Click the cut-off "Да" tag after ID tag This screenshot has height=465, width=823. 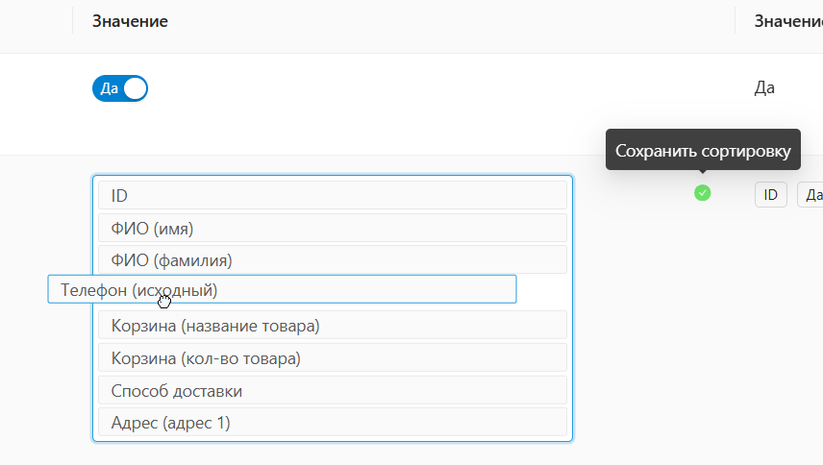tap(812, 195)
